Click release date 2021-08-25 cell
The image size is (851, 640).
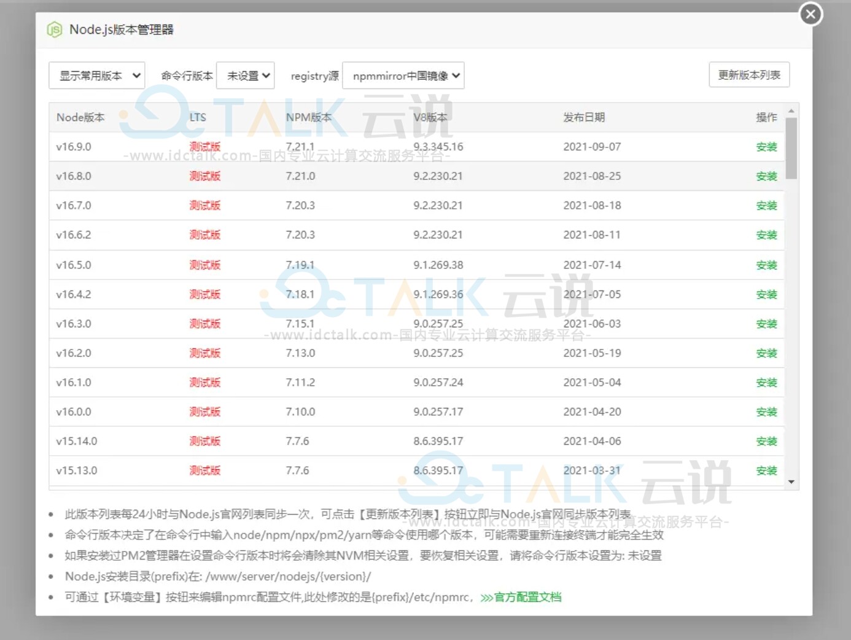tap(592, 176)
